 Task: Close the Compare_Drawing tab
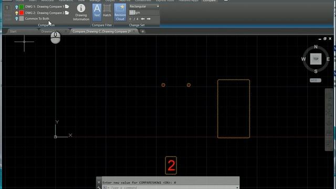coord(134,31)
